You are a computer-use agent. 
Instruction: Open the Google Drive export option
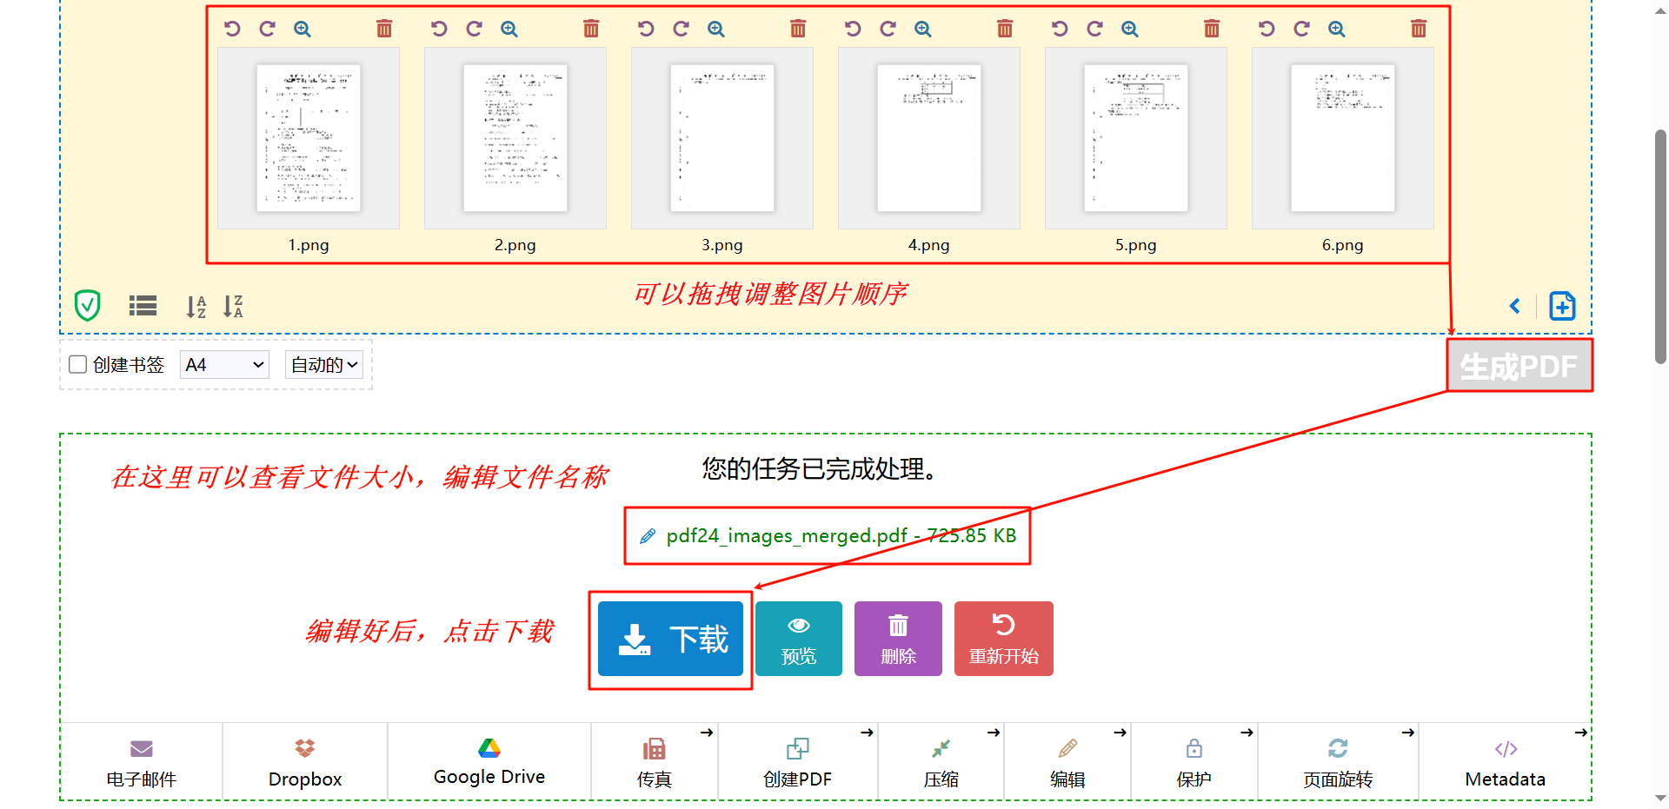click(x=489, y=760)
